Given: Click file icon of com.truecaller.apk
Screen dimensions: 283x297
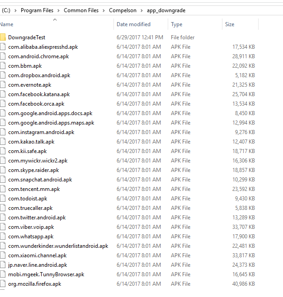Looking at the screenshot, I should point(3,208).
